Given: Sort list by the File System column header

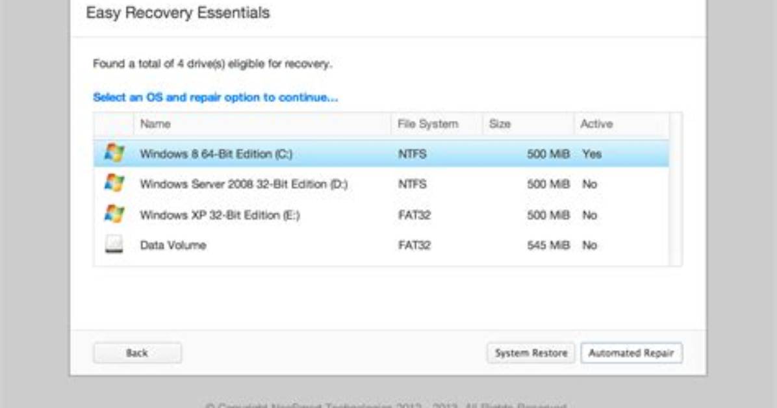Looking at the screenshot, I should [437, 124].
